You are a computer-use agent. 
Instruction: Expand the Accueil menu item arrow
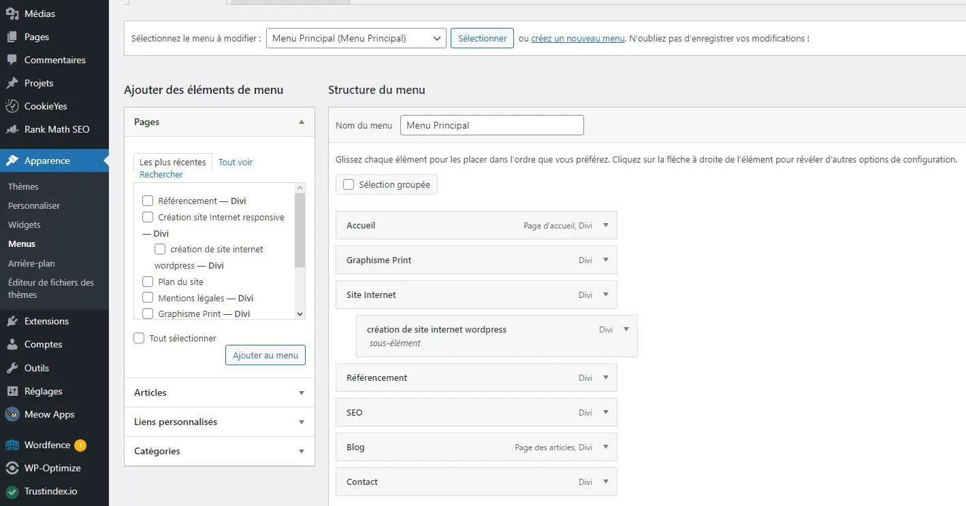[x=606, y=225]
